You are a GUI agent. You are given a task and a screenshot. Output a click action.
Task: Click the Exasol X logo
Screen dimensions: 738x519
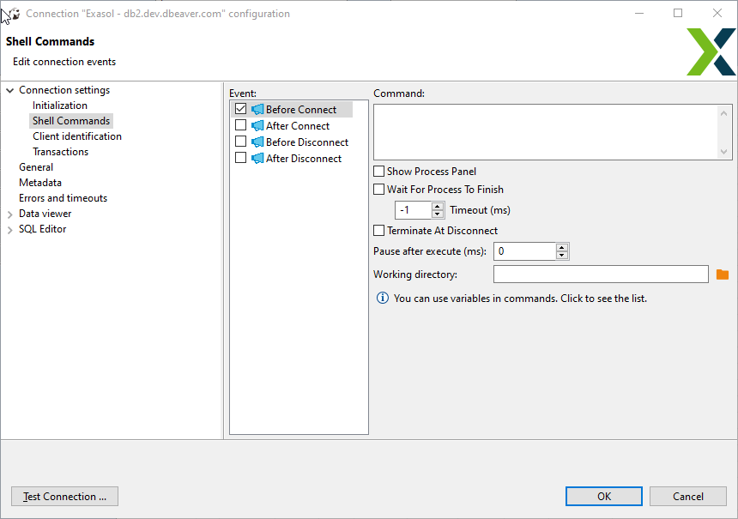tap(711, 51)
